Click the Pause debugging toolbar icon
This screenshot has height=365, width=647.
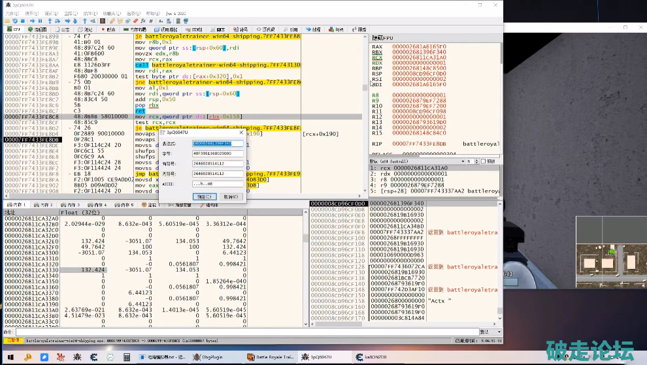pyautogui.click(x=40, y=21)
